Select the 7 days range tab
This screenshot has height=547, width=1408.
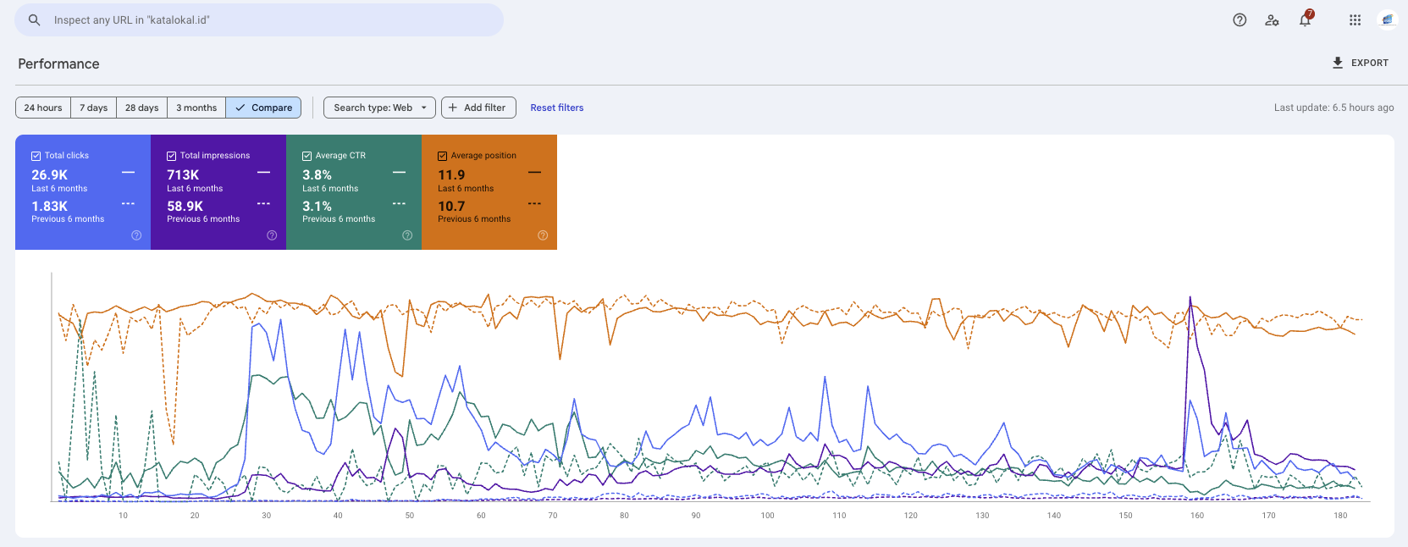[x=93, y=108]
